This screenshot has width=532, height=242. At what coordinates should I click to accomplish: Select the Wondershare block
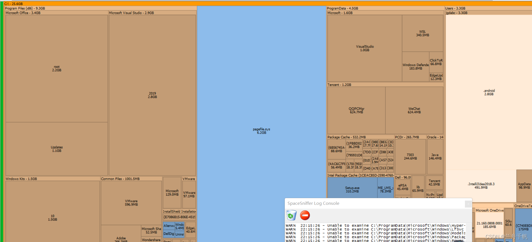(151, 240)
